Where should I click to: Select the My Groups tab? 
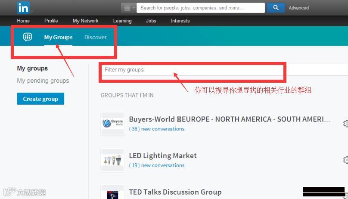click(59, 37)
